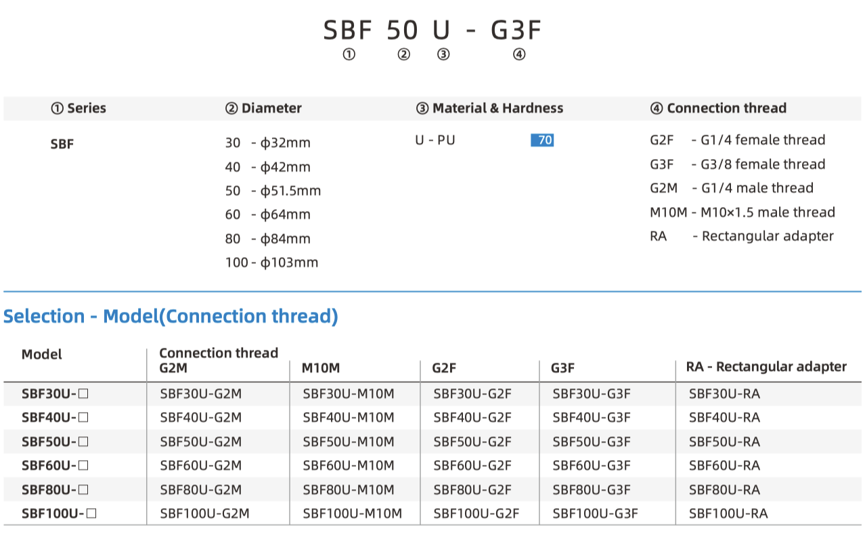Click G2F - G1/4 female thread entry

(738, 140)
